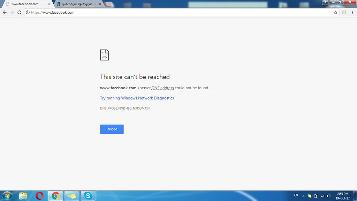
Task: Open the Chrome three-dot menu
Action: (x=352, y=12)
